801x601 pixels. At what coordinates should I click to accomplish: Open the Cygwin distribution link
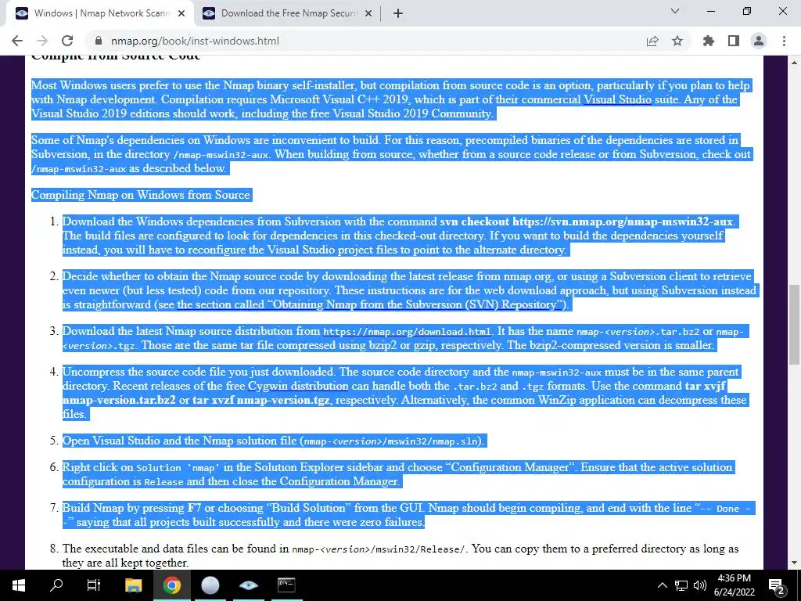pos(298,386)
